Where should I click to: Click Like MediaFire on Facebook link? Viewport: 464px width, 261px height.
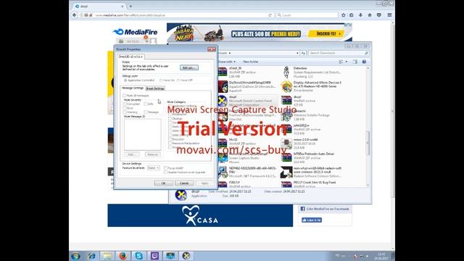coord(328,209)
